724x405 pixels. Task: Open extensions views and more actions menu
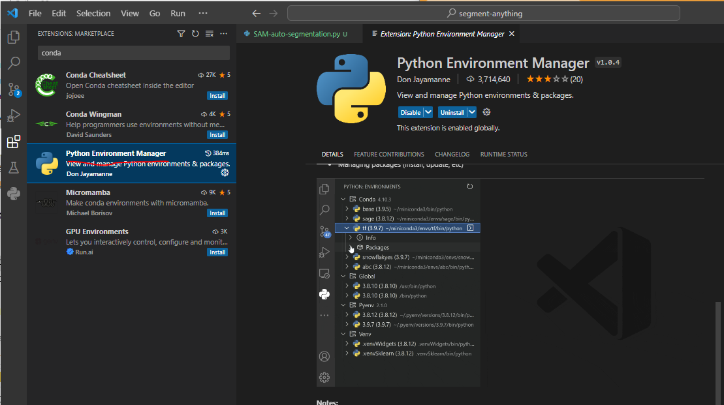[223, 34]
